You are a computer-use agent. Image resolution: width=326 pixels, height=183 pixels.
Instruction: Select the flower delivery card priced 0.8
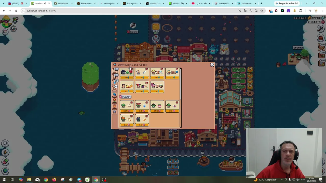[x=142, y=120]
